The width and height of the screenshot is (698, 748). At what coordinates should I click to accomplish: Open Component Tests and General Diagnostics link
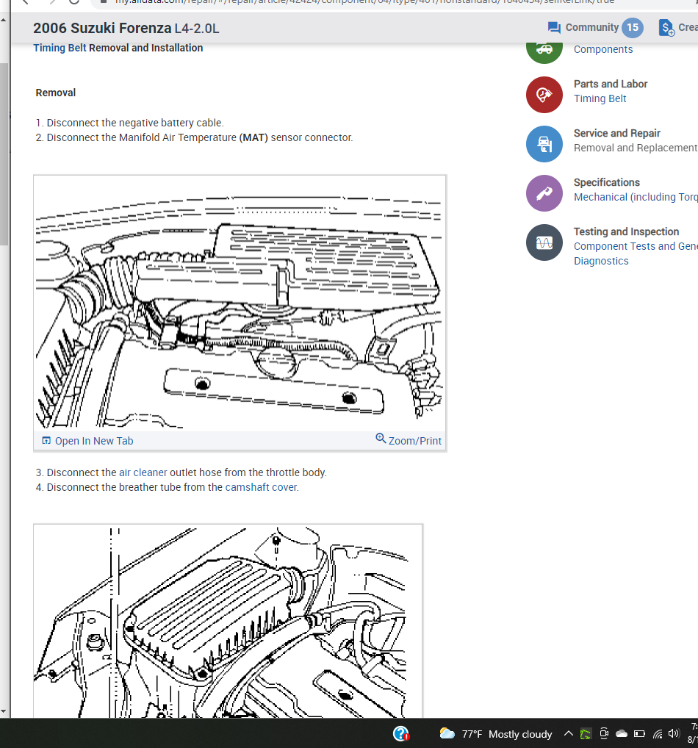(x=636, y=253)
